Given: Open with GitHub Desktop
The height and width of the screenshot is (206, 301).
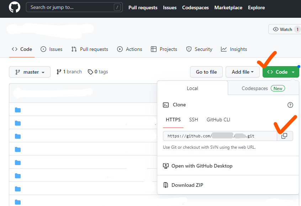Looking at the screenshot, I should [x=202, y=166].
